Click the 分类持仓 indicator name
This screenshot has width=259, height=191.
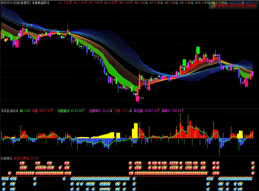[x=6, y=158]
